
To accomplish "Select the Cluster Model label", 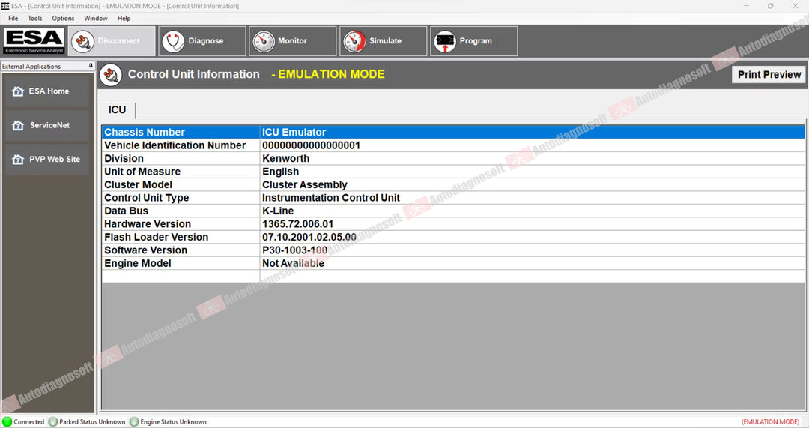I will (x=139, y=185).
